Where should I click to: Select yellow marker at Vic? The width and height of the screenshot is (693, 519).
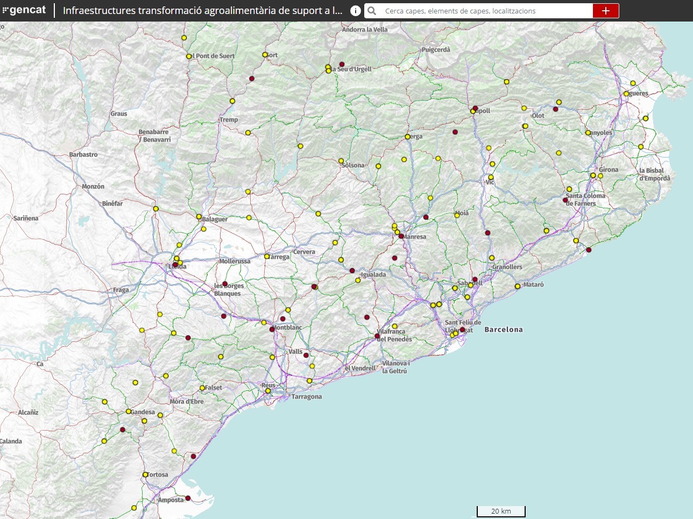[491, 177]
